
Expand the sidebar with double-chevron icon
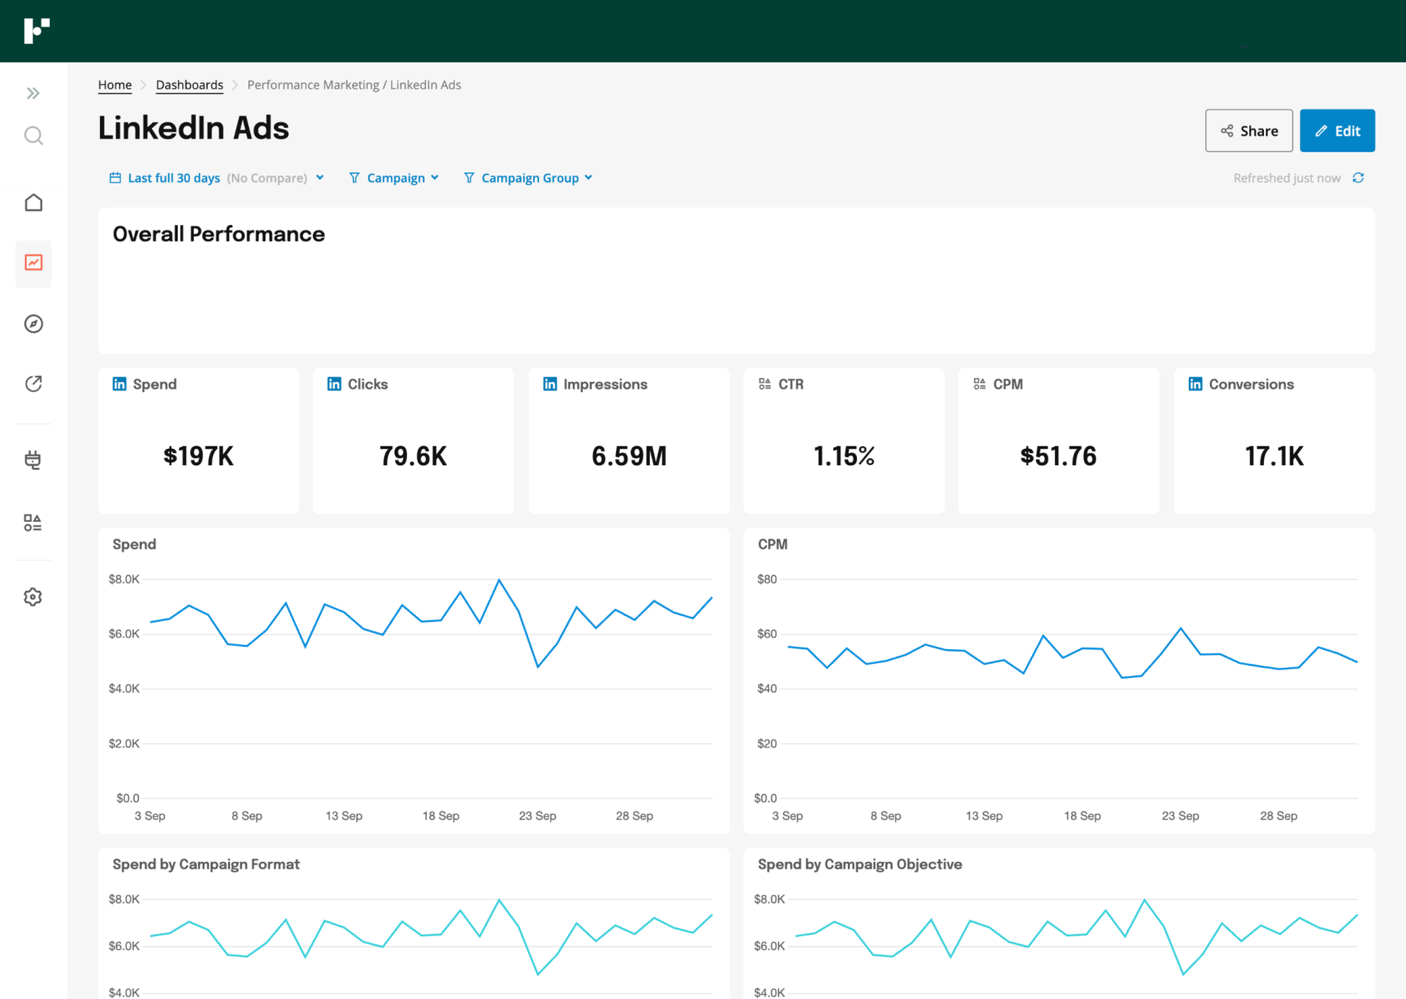[x=33, y=93]
